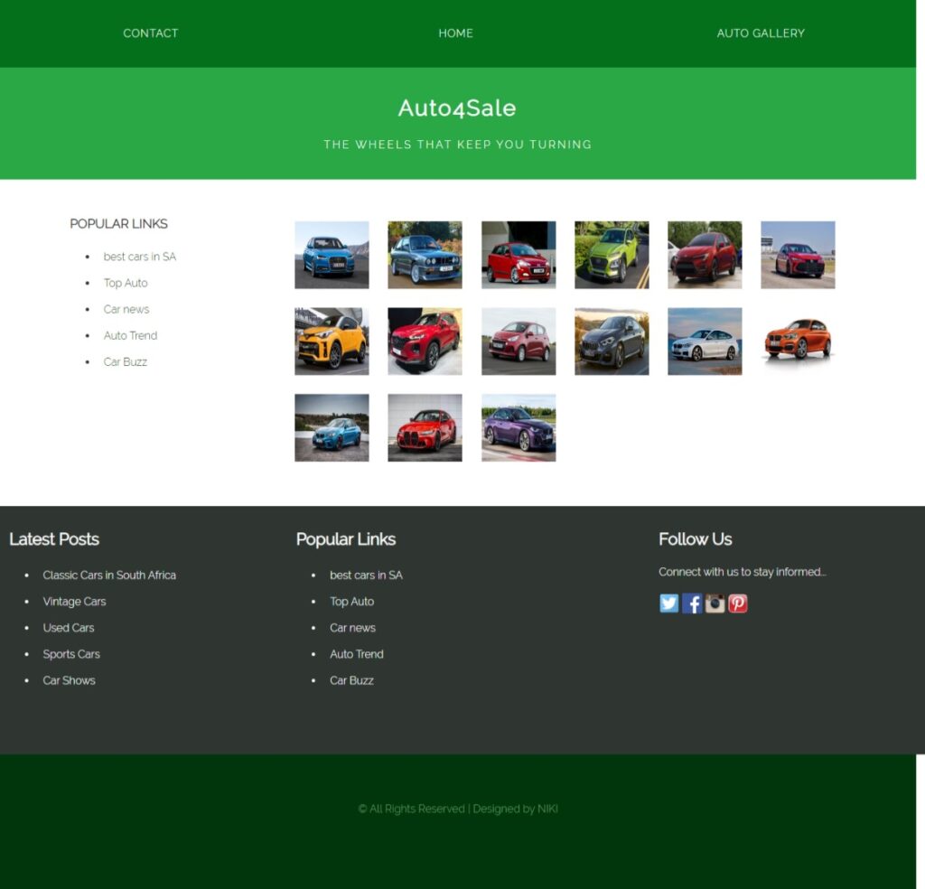
Task: Click the 'Latest Posts' footer heading
Action: (x=54, y=539)
